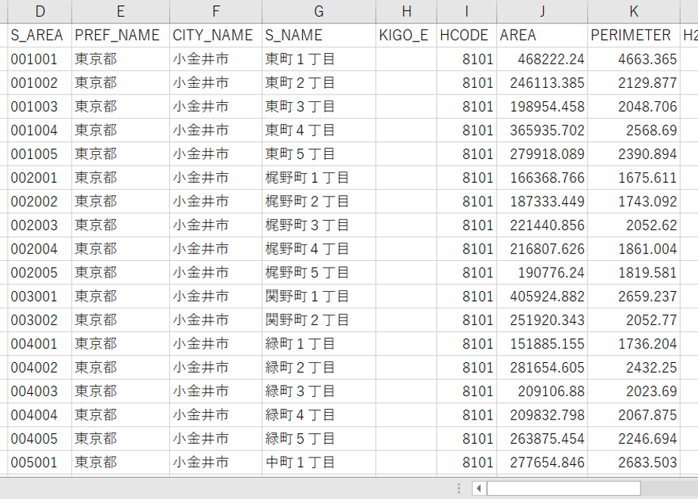
Task: Select column I header
Action: tap(467, 11)
